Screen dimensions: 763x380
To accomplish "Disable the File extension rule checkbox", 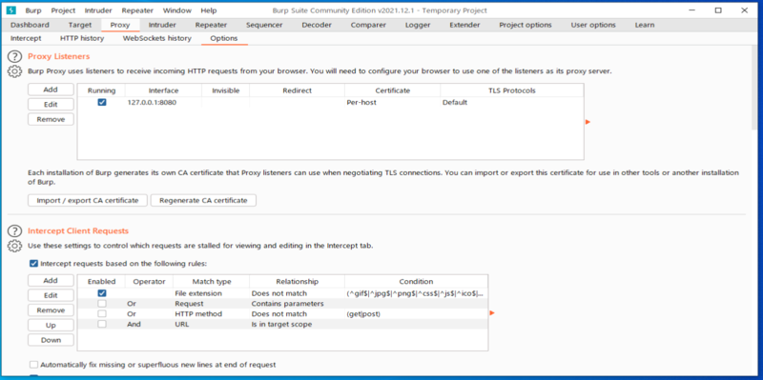I will click(x=102, y=293).
